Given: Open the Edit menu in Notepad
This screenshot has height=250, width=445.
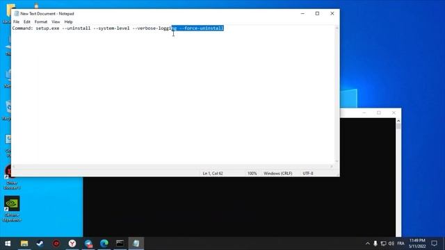Looking at the screenshot, I should pos(26,22).
